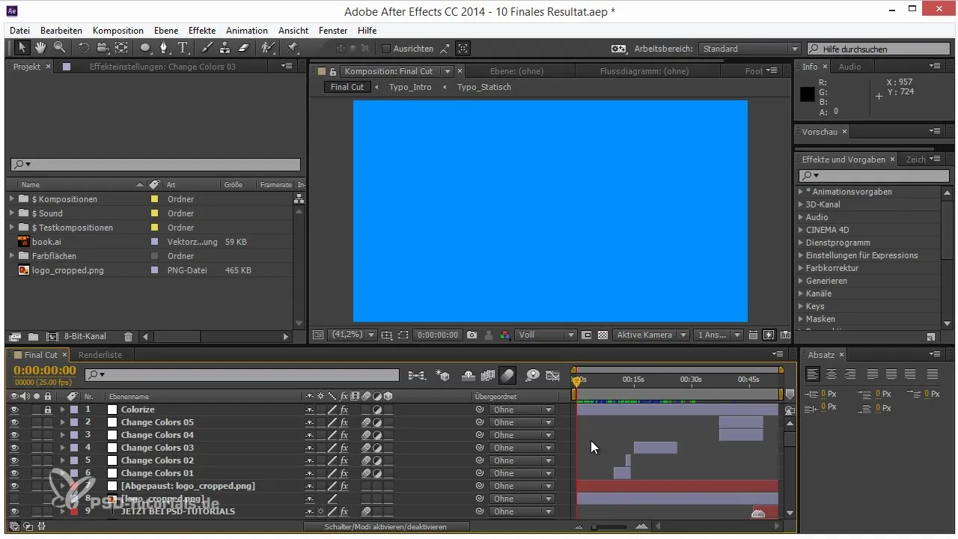
Task: Toggle fx switch on Change Colors 04
Action: click(x=344, y=435)
